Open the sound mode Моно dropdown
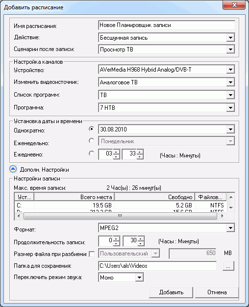Viewport: 249px width, 307px height. click(x=139, y=278)
